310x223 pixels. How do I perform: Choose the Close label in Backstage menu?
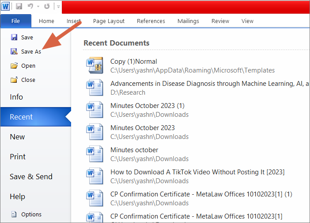[28, 80]
